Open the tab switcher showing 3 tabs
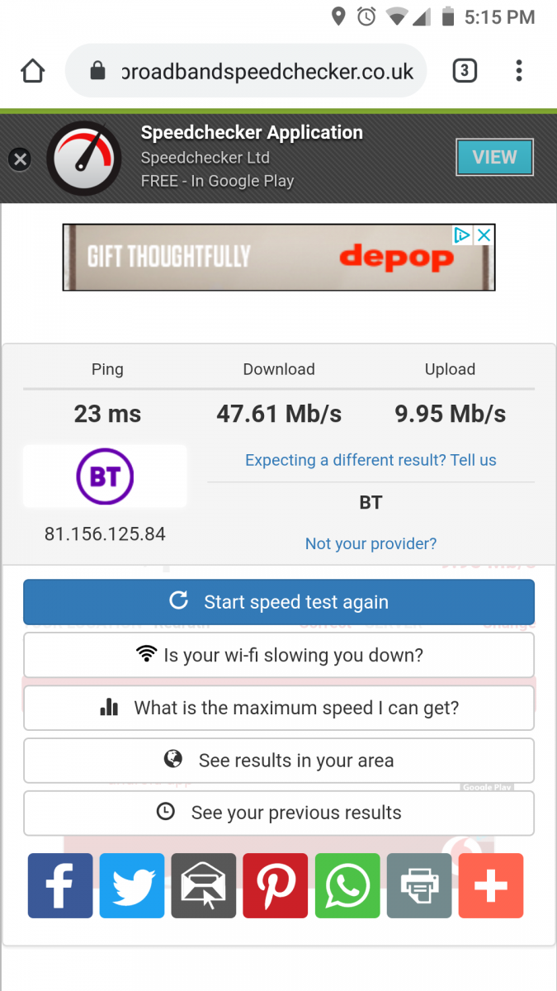This screenshot has height=991, width=557. (x=465, y=71)
